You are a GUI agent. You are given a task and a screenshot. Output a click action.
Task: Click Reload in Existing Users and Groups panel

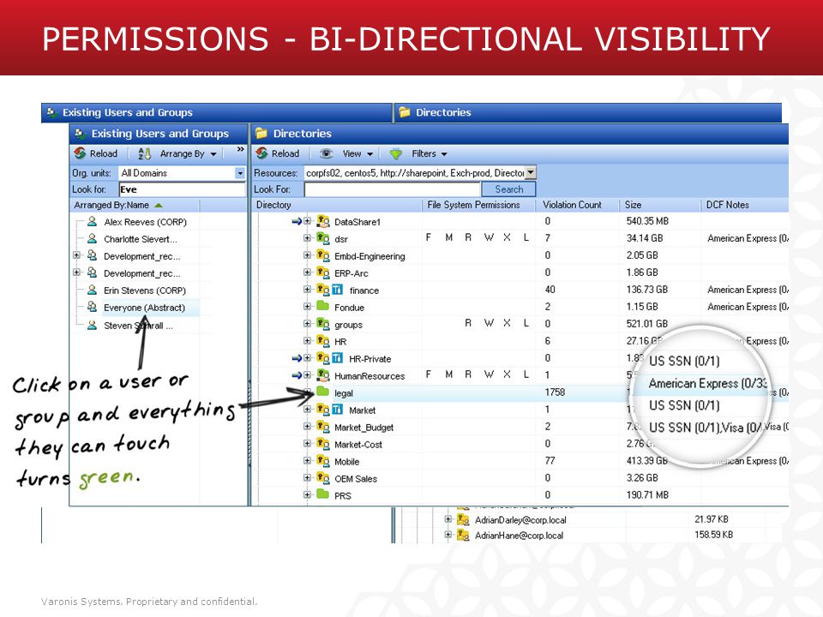tap(95, 153)
